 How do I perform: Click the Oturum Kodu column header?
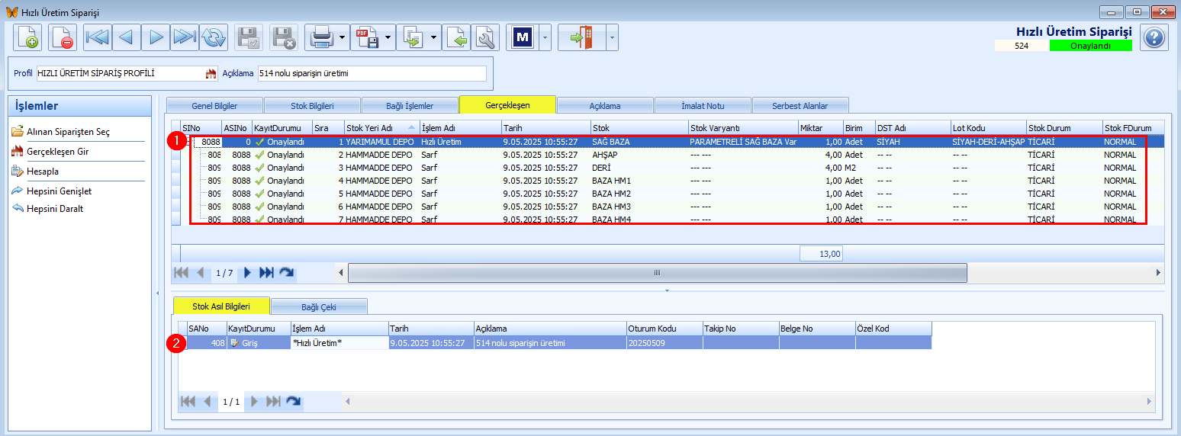click(x=665, y=329)
